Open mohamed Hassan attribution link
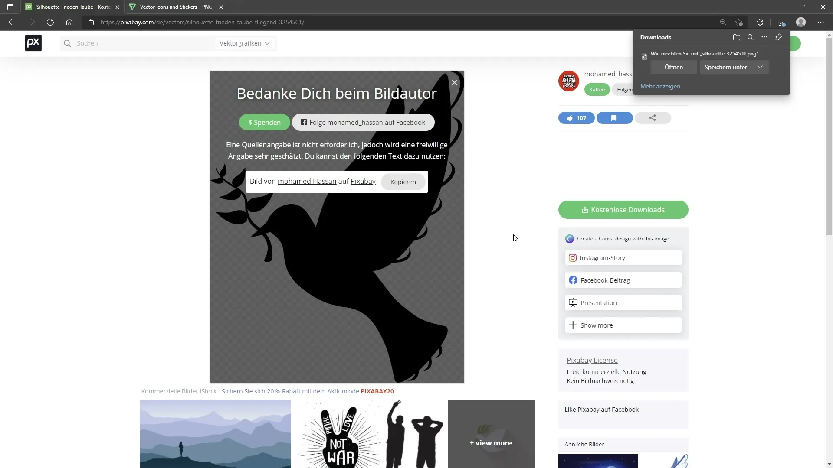This screenshot has width=833, height=468. [307, 181]
